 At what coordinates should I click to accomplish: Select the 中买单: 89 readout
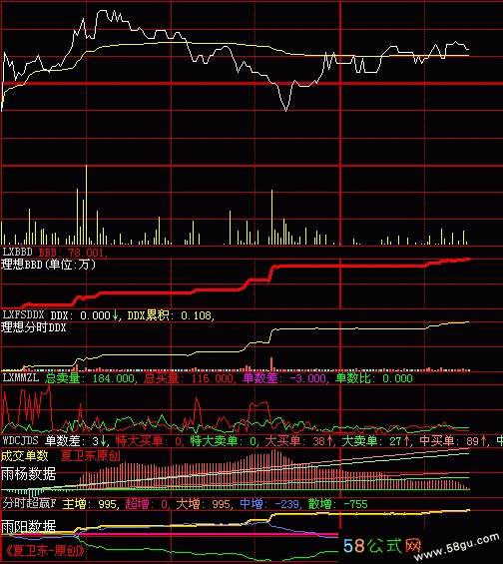(449, 440)
